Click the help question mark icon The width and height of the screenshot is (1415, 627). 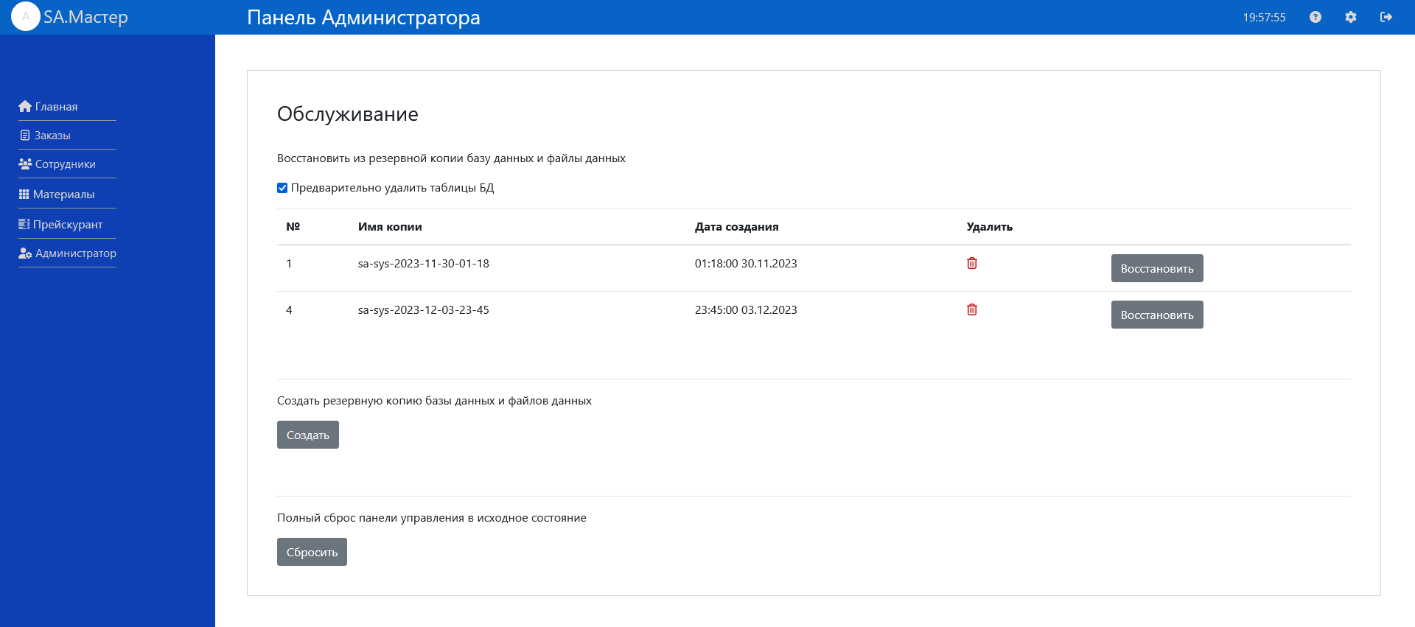pyautogui.click(x=1316, y=17)
